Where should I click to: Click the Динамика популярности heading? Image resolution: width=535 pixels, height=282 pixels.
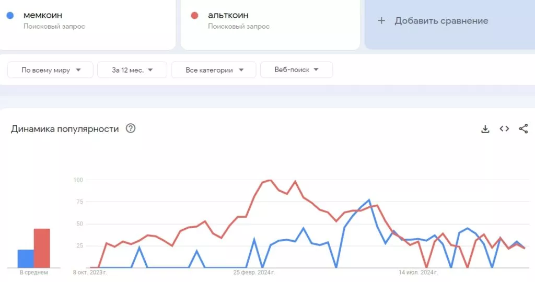[65, 128]
